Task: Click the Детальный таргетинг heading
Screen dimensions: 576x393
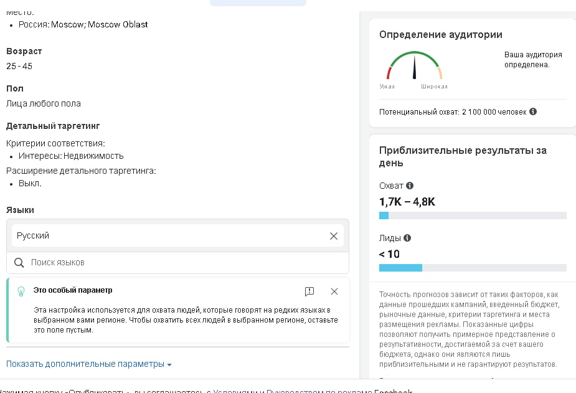Action: [53, 126]
